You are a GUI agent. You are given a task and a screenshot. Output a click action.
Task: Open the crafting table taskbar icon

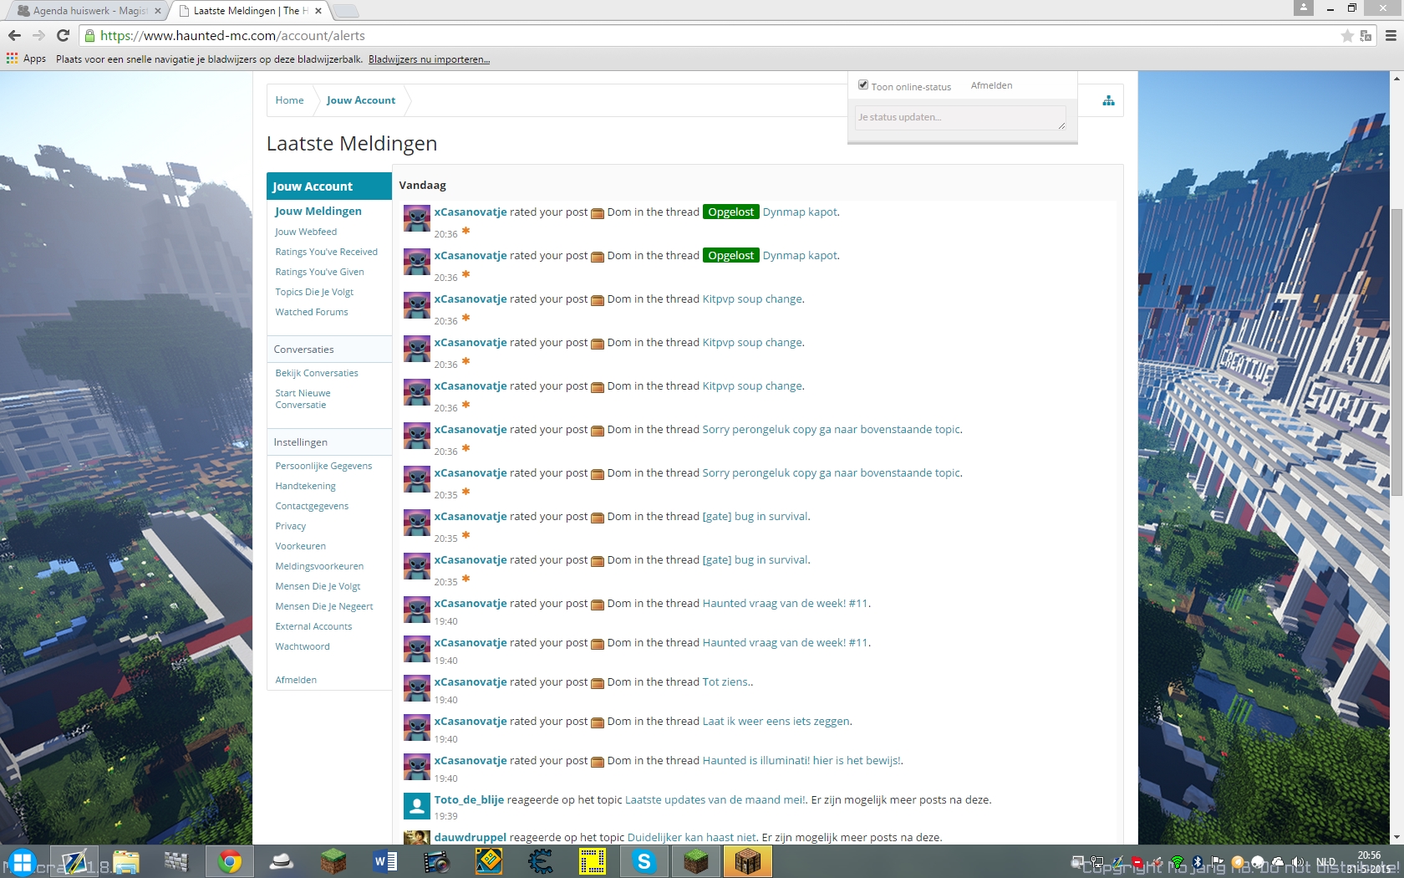(x=747, y=862)
